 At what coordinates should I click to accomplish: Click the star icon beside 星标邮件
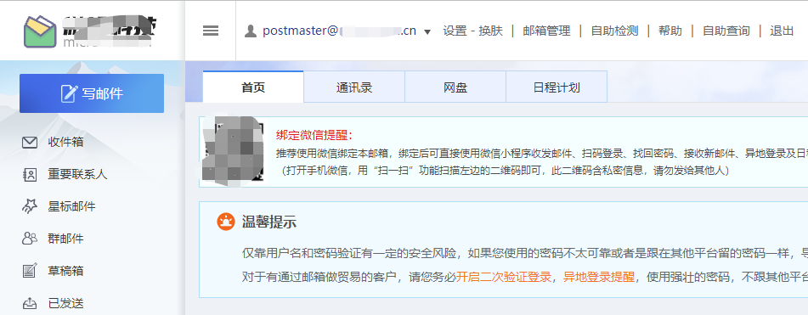(x=30, y=206)
